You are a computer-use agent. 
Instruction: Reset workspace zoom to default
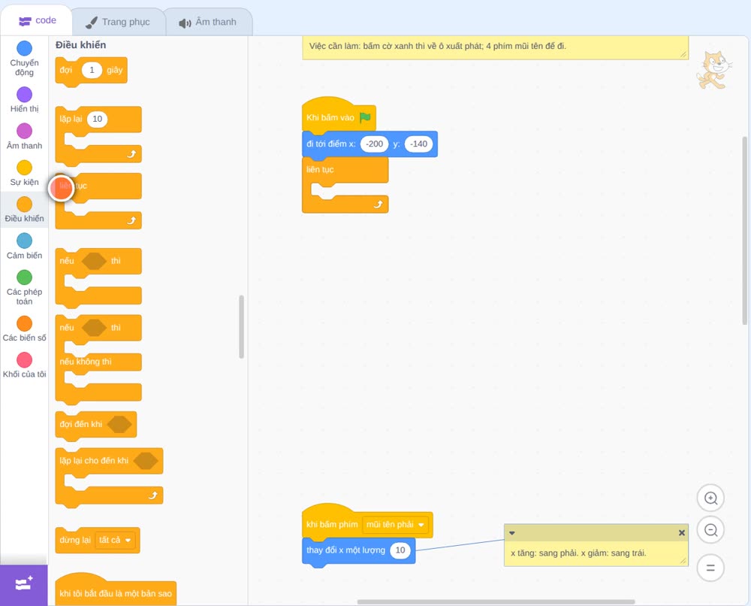coord(710,568)
